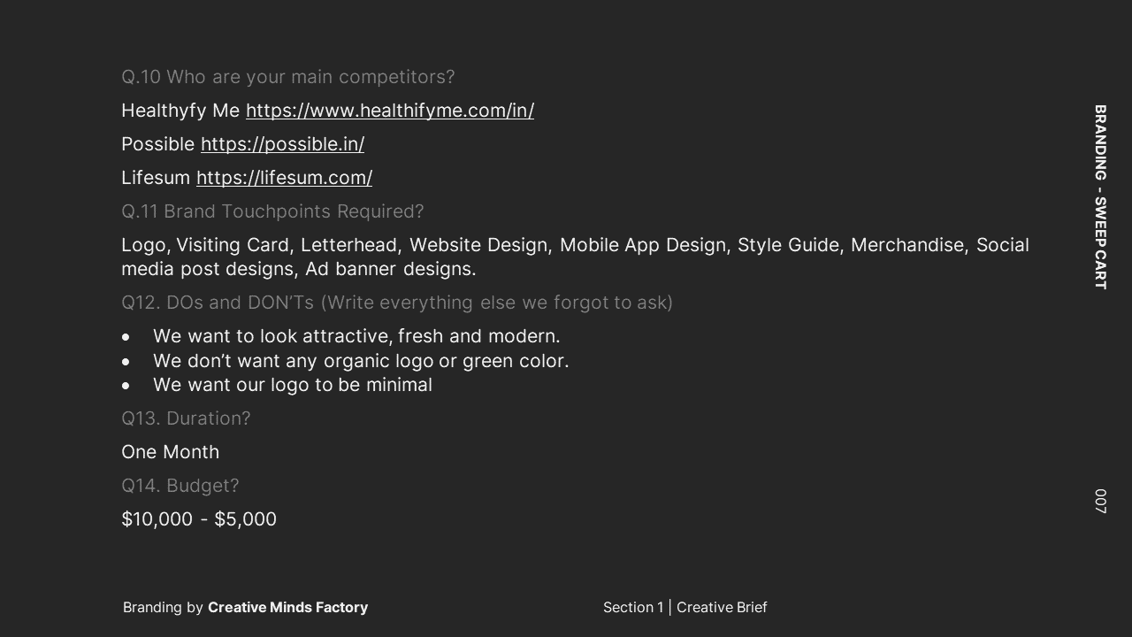
Task: Open the possible.in URL link
Action: 282,144
